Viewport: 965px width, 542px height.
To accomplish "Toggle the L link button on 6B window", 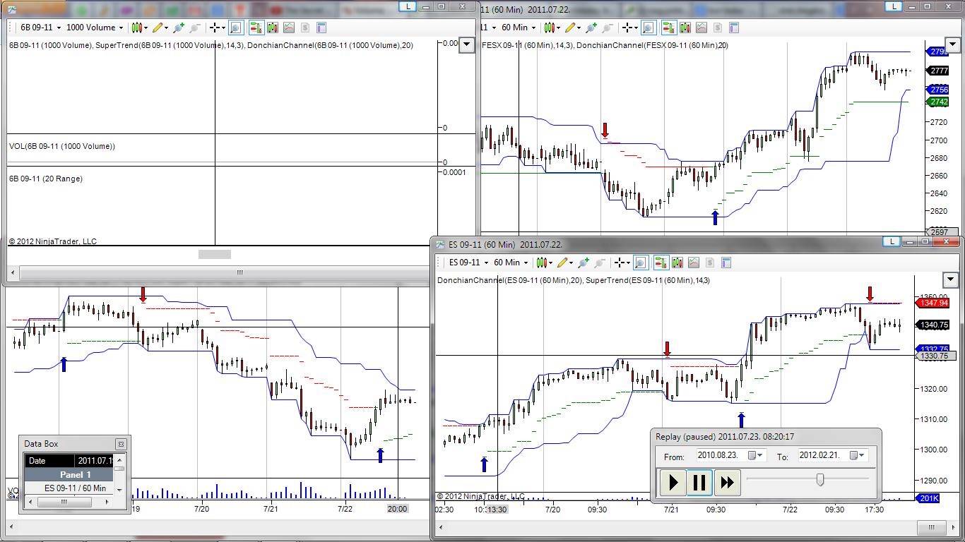I will 409,6.
